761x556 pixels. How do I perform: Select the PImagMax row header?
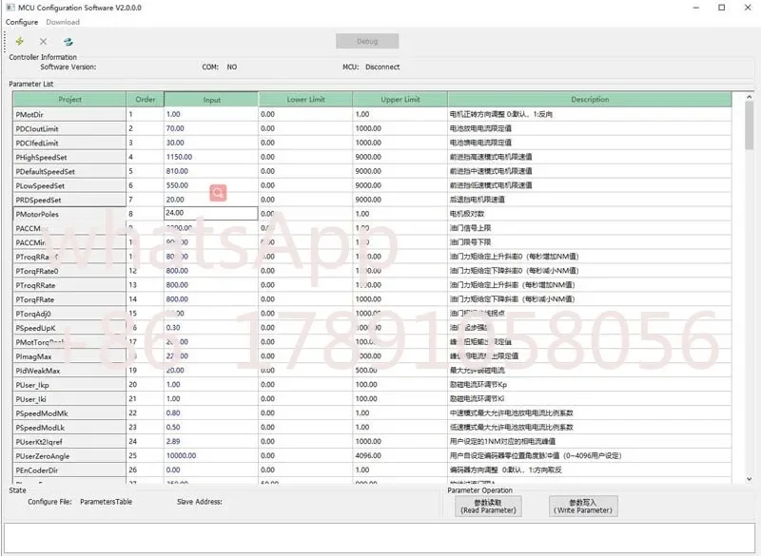(x=69, y=356)
